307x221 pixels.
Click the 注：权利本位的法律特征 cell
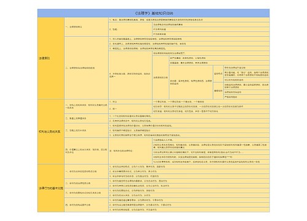pos(130,151)
